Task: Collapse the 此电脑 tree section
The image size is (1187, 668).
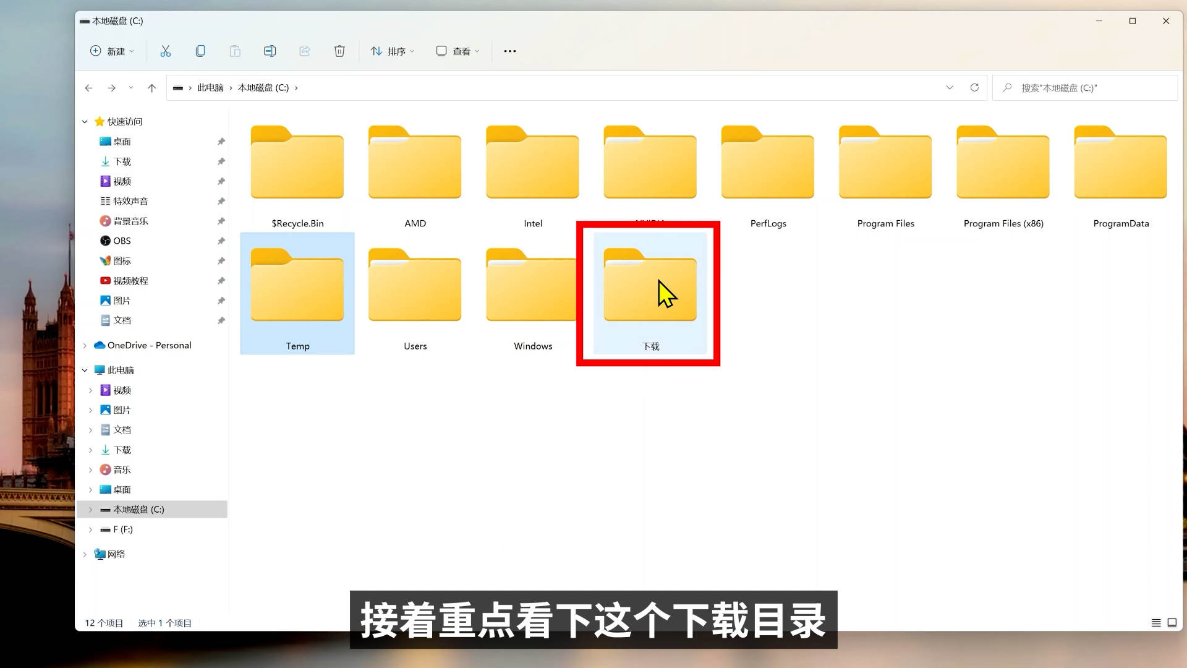Action: pyautogui.click(x=85, y=370)
